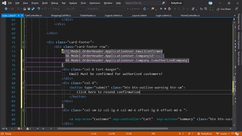The height and width of the screenshot is (136, 242).
Task: Switch to HomeController.cs tab
Action: point(190,15)
